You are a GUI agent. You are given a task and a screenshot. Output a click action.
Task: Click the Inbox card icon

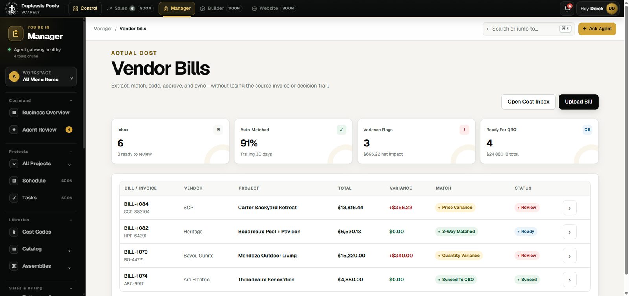(219, 130)
